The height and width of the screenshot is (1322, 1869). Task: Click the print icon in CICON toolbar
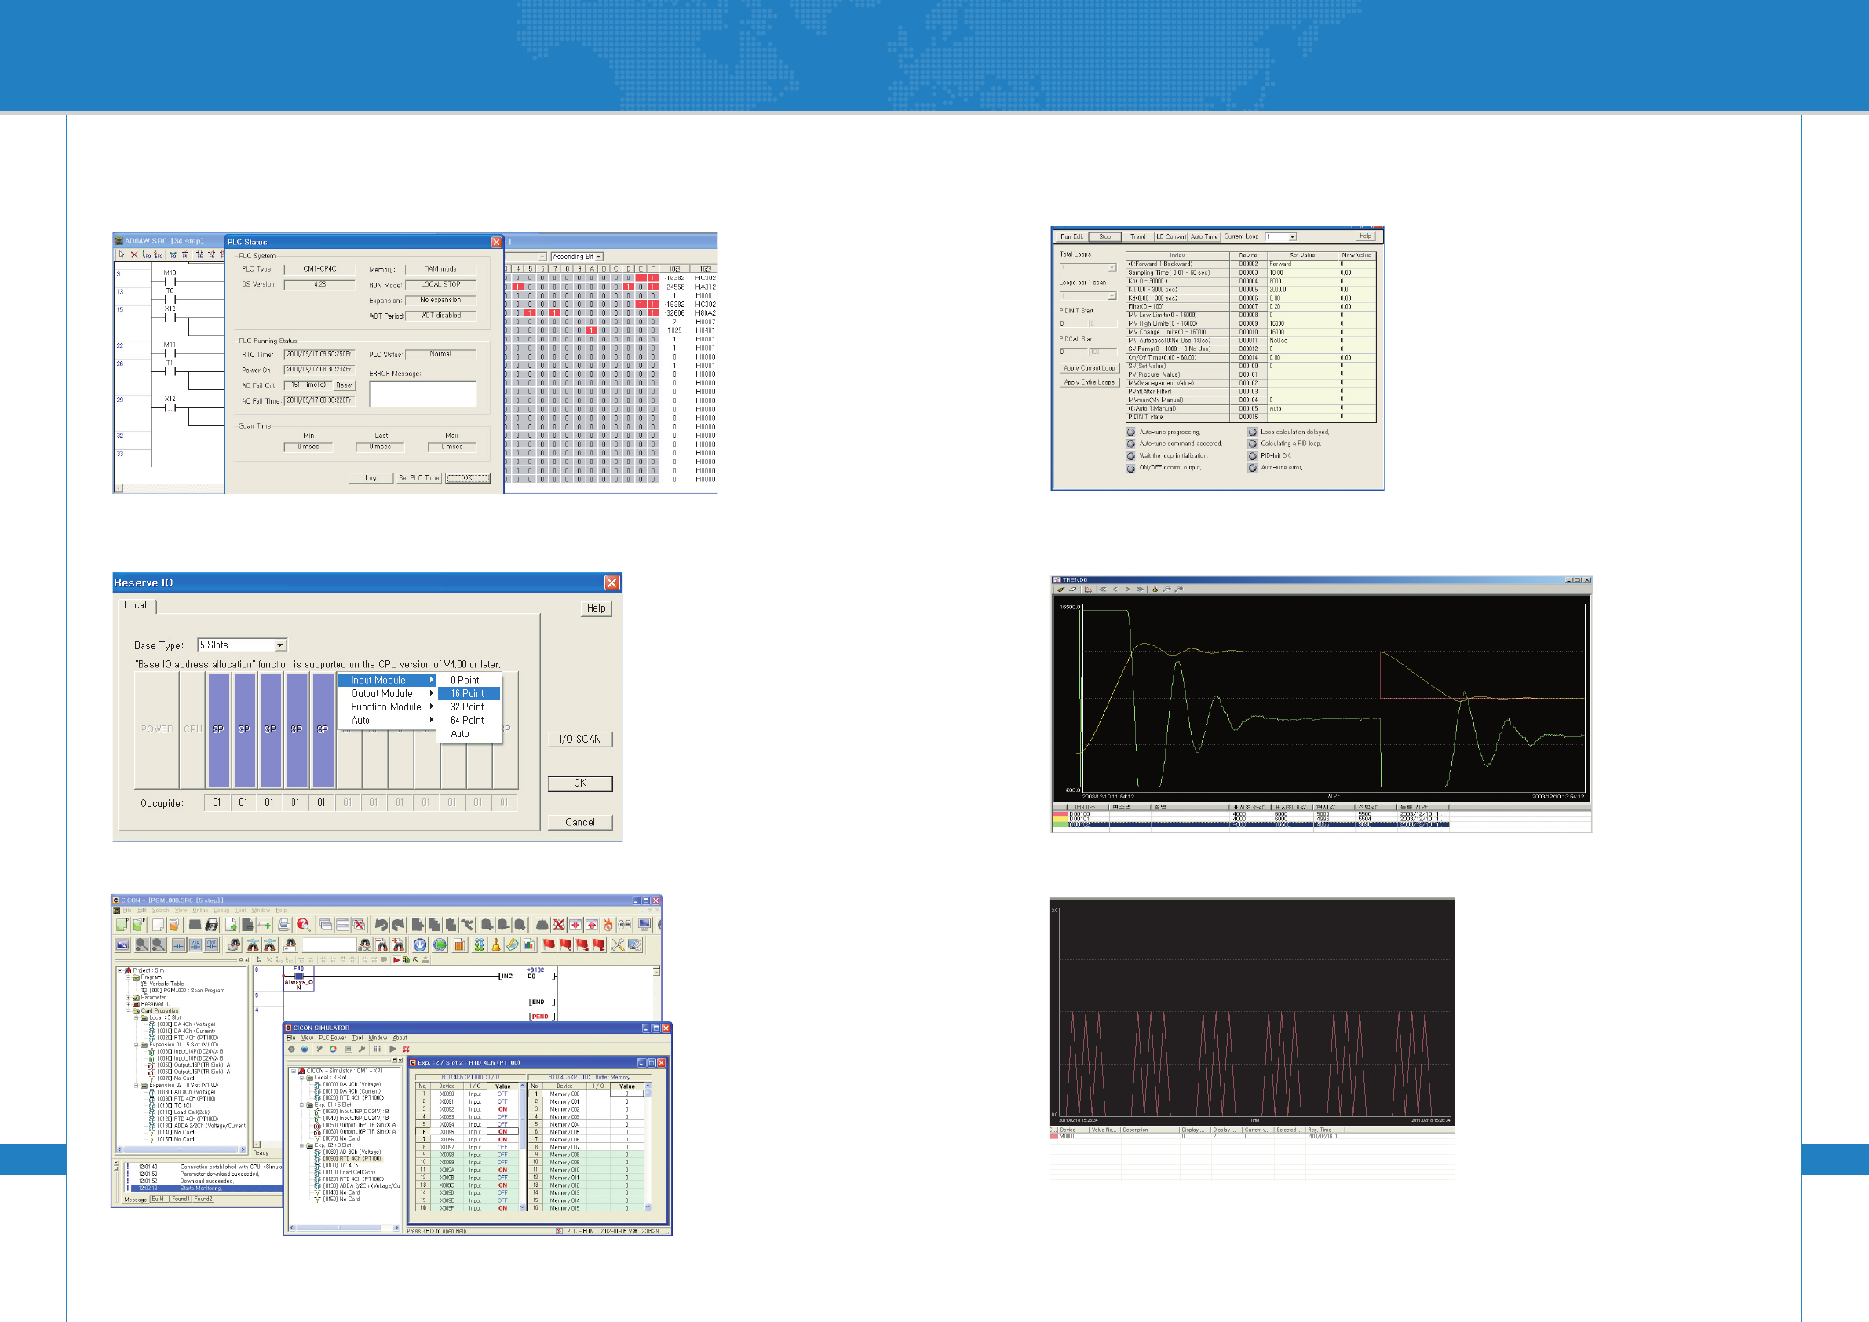click(x=283, y=925)
